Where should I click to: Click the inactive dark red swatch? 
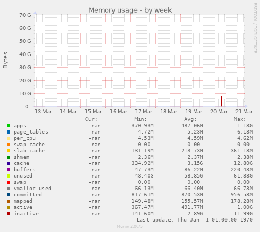9,214
